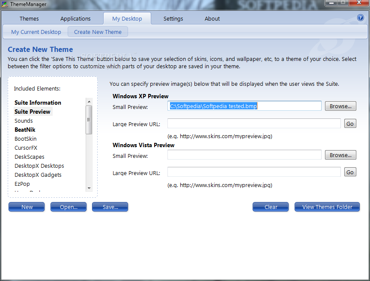The height and width of the screenshot is (281, 370).
Task: Switch to the Themes tab
Action: pos(29,19)
